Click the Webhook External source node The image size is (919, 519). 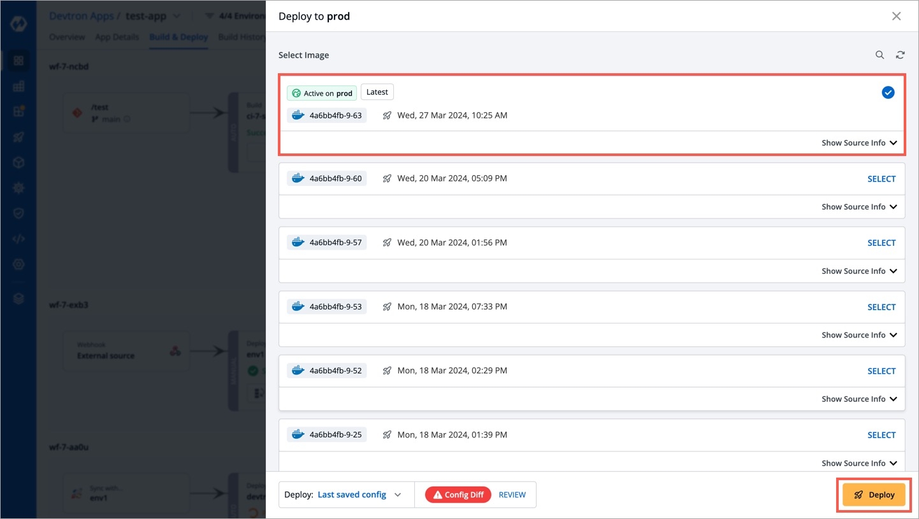click(127, 350)
